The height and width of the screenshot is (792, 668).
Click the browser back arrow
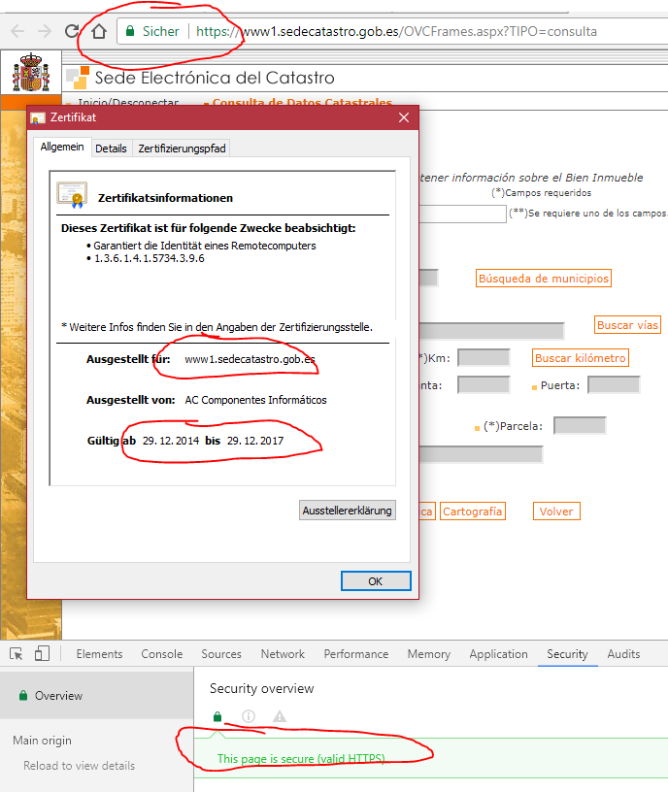click(x=17, y=31)
